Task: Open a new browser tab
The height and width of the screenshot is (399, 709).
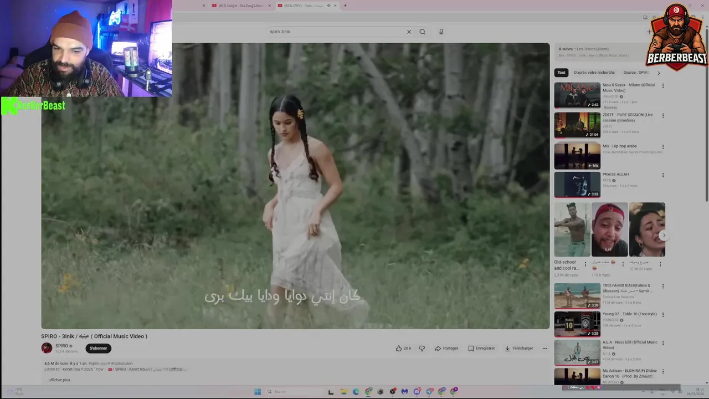Action: [x=345, y=6]
